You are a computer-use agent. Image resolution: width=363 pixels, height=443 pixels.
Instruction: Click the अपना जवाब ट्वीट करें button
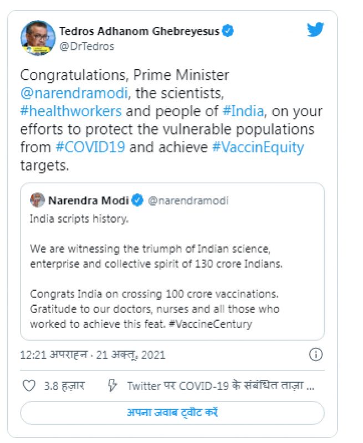point(172,413)
